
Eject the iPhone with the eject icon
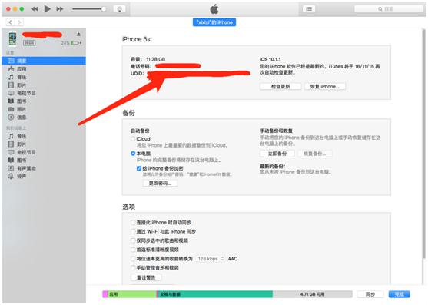coord(78,34)
